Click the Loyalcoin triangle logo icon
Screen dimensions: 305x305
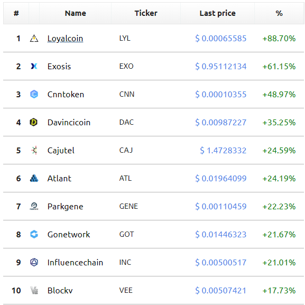pos(34,38)
